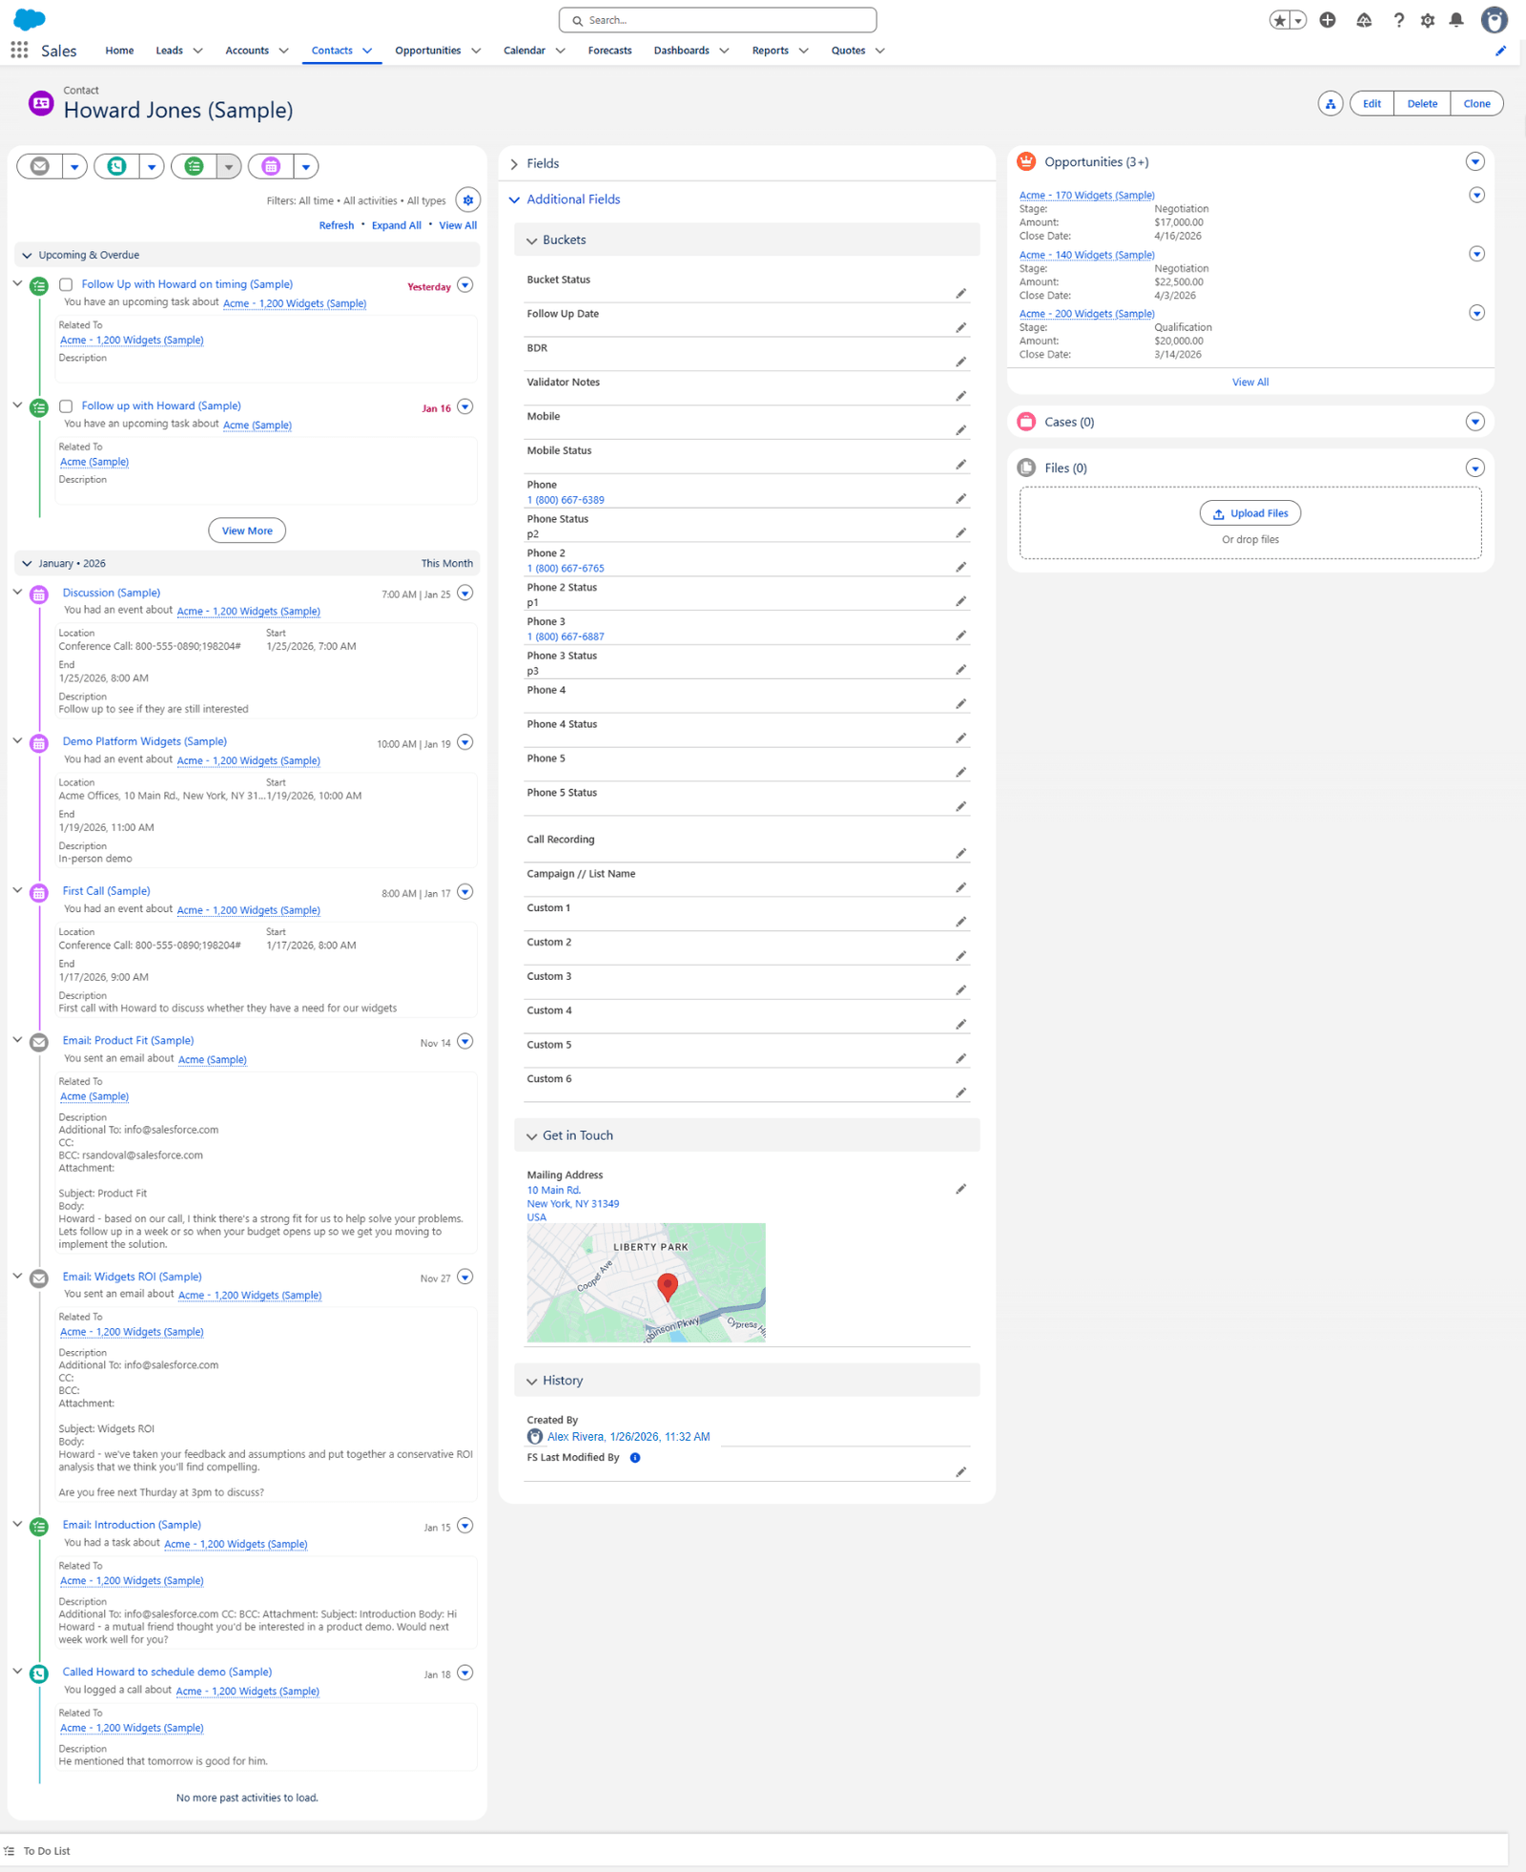
Task: Open the App Launcher grid icon
Action: 19,50
